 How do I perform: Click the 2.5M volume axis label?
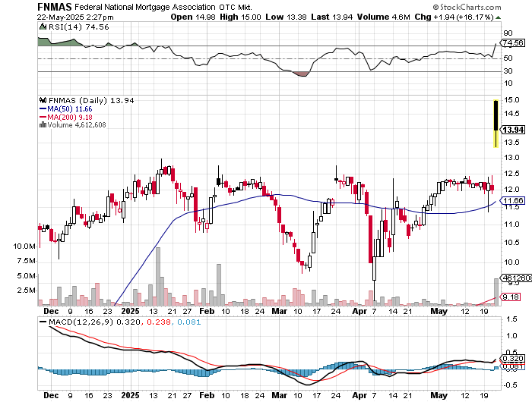27,291
